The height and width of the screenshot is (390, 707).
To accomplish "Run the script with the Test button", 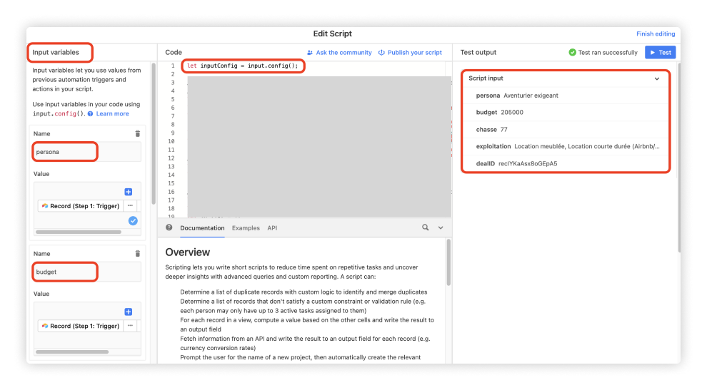I will coord(660,52).
